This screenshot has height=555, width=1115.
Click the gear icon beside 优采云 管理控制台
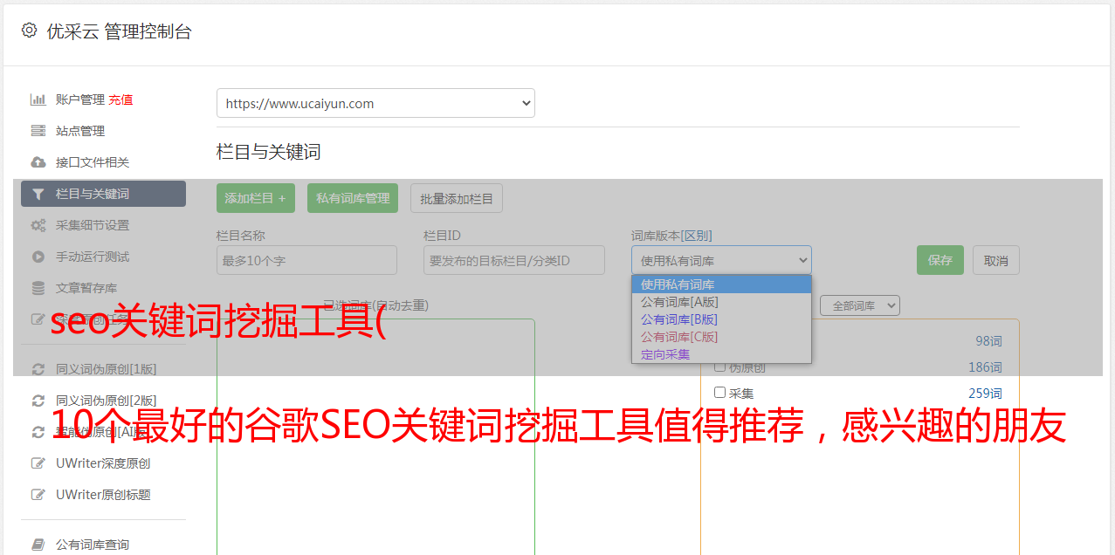click(29, 31)
